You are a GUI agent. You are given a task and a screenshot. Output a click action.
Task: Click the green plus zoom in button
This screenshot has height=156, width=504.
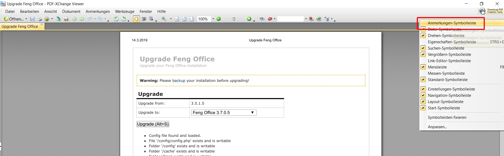pyautogui.click(x=249, y=19)
